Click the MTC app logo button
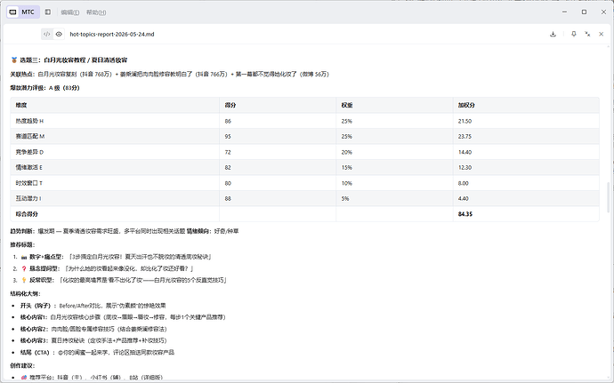This screenshot has width=614, height=383. (23, 12)
